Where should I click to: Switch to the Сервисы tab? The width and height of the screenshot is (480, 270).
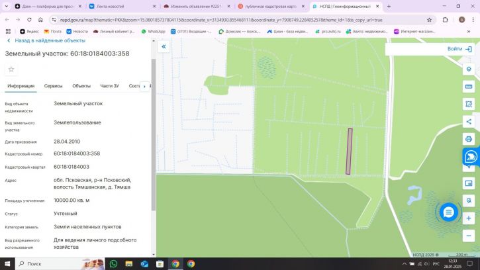pos(53,86)
